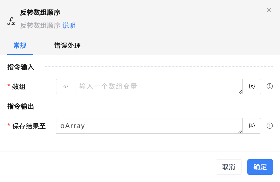Show info tooltip for 数组 parameter
The width and height of the screenshot is (280, 182).
click(270, 86)
